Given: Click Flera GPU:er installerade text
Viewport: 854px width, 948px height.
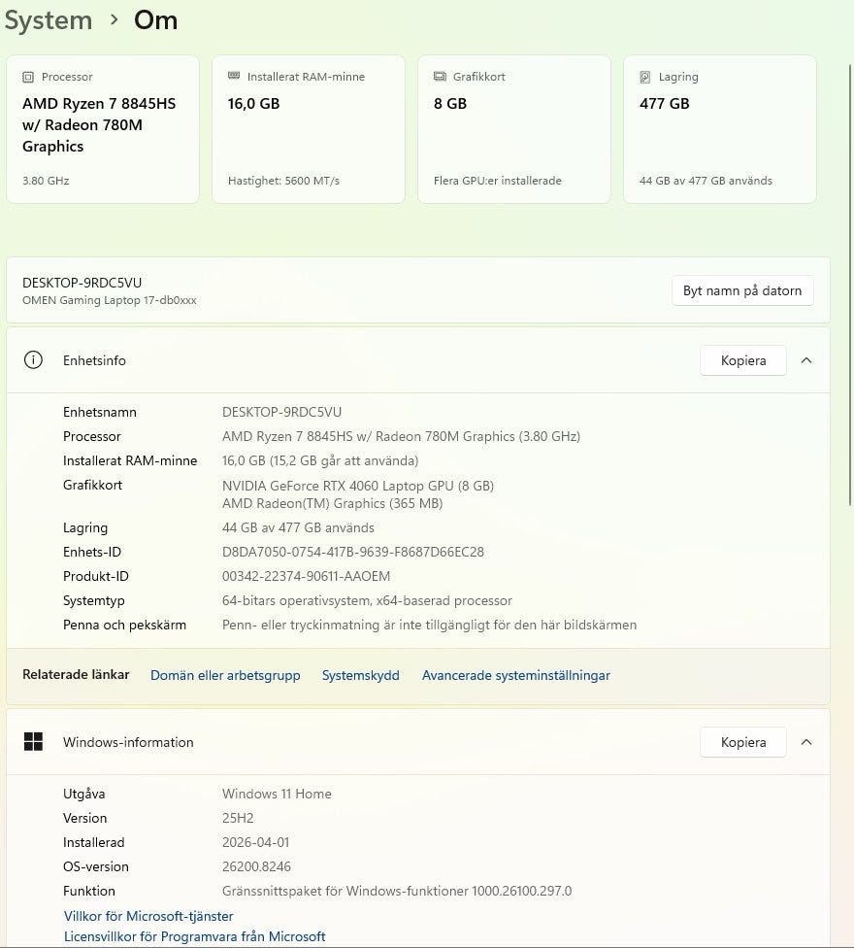Looking at the screenshot, I should click(x=498, y=180).
